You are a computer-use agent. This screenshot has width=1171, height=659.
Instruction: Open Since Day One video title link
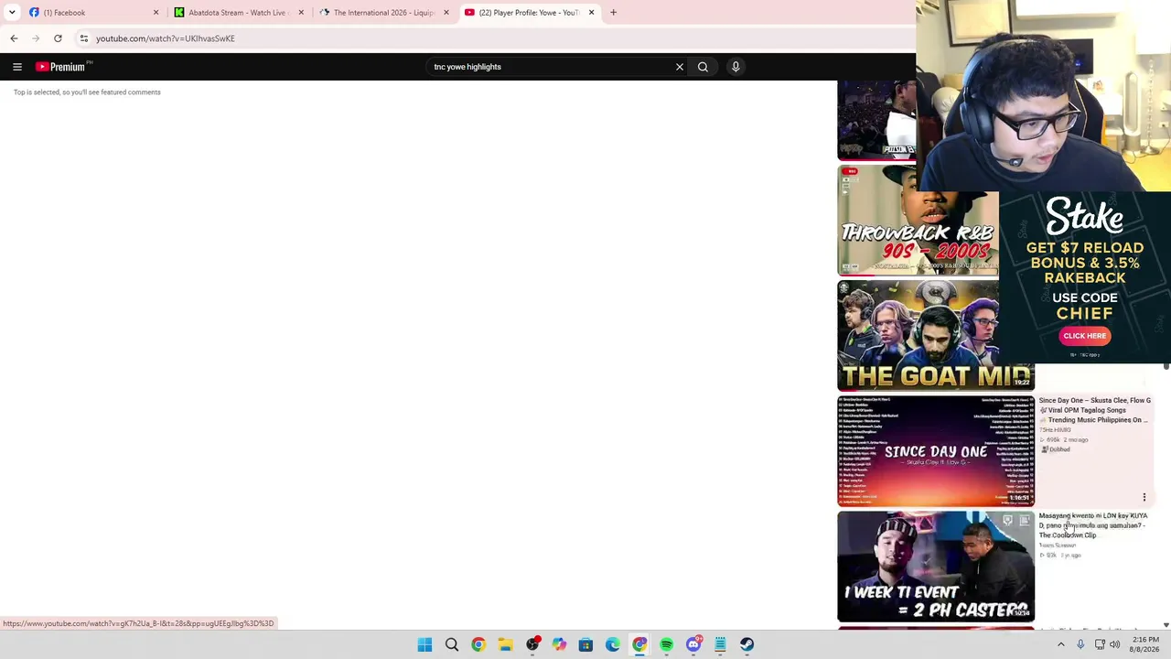click(x=1095, y=410)
